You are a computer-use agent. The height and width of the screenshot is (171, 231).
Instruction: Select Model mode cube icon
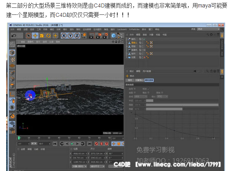coord(12,52)
